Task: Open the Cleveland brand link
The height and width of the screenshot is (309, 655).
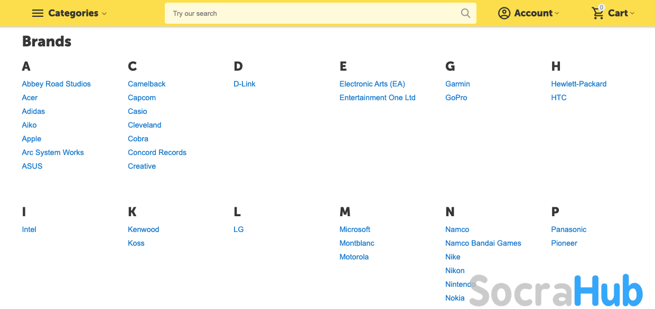Action: tap(145, 125)
